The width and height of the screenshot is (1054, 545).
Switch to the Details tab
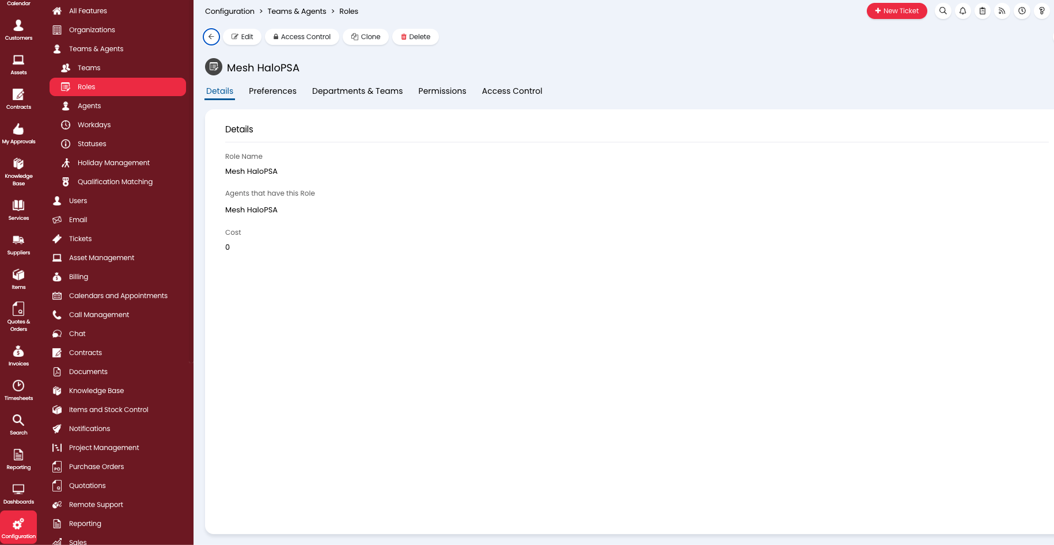(x=219, y=91)
